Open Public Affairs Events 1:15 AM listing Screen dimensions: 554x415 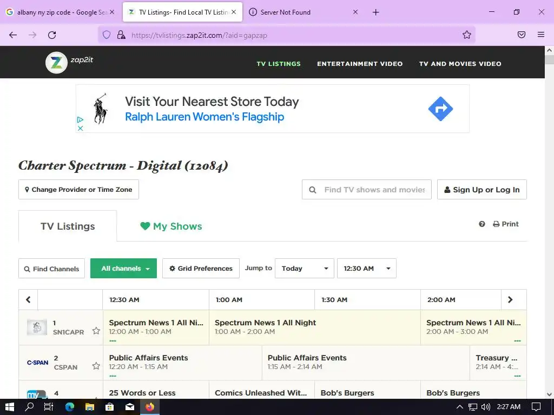point(366,363)
